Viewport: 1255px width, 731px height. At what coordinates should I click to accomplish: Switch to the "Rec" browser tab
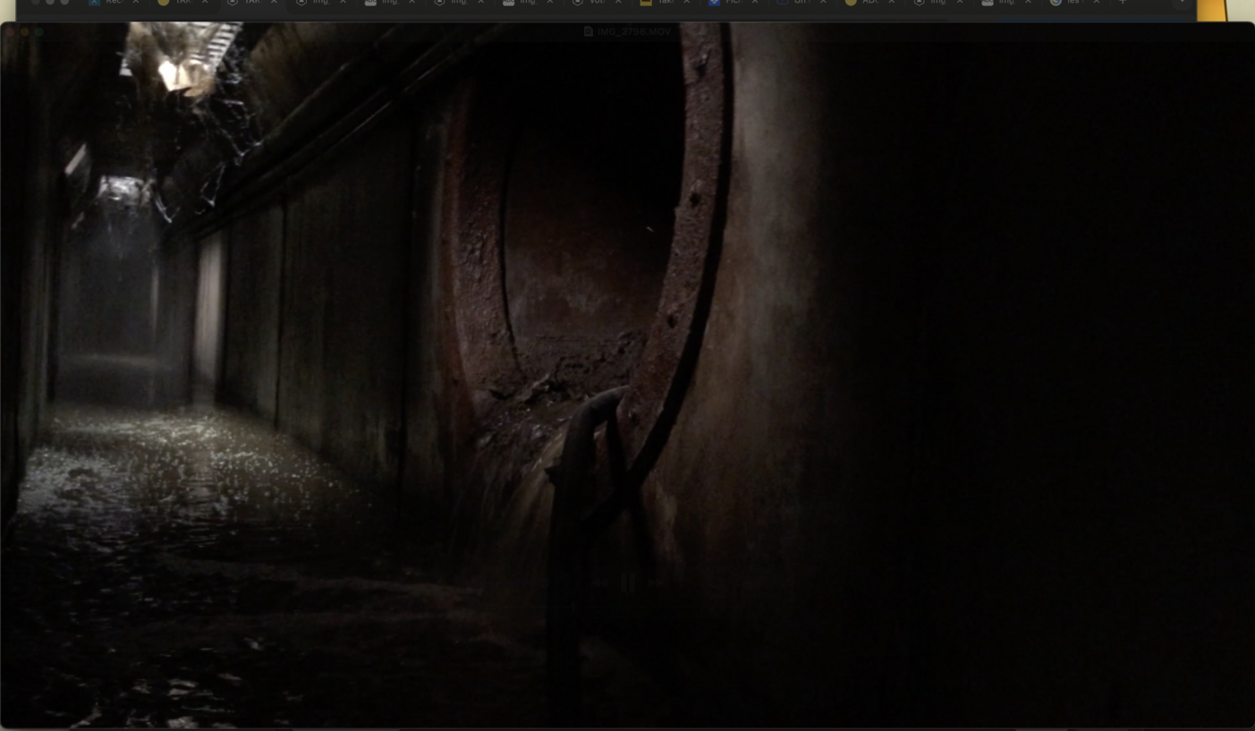click(112, 3)
